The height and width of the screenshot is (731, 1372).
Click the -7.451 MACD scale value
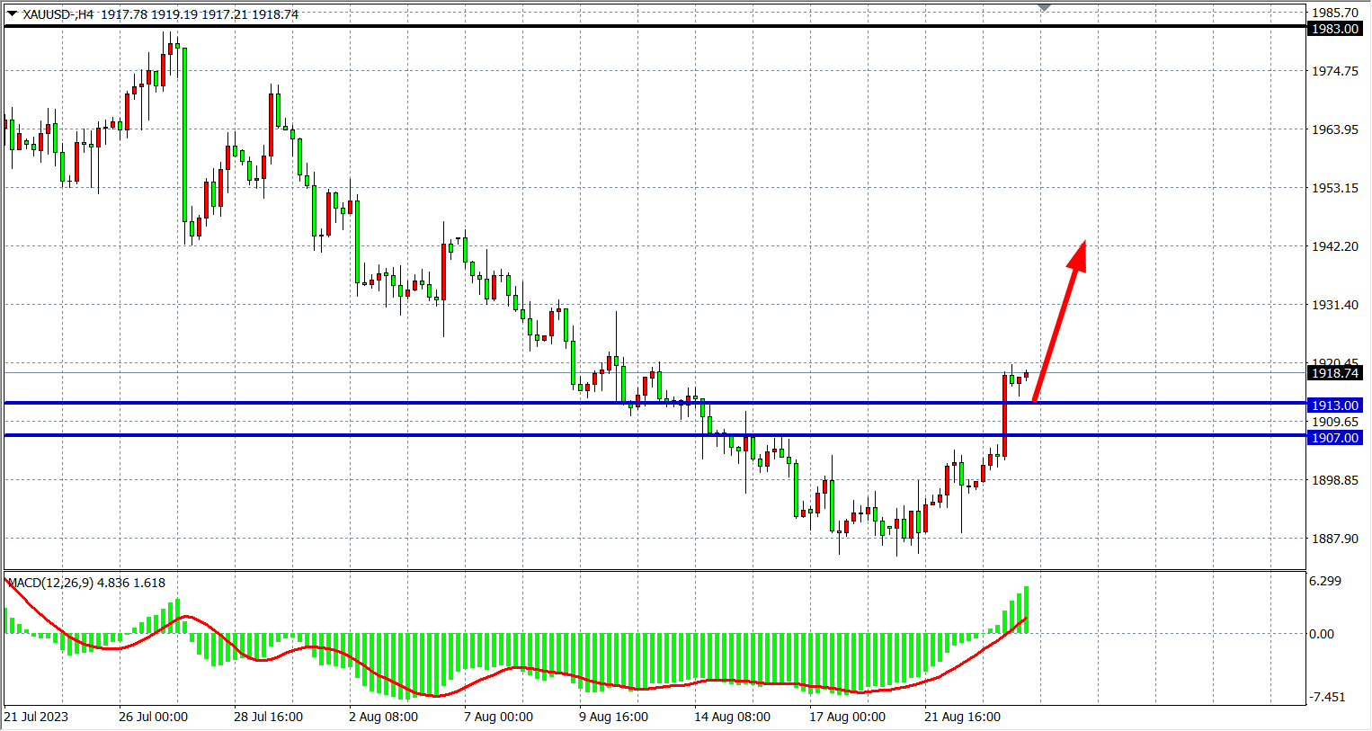click(x=1327, y=697)
